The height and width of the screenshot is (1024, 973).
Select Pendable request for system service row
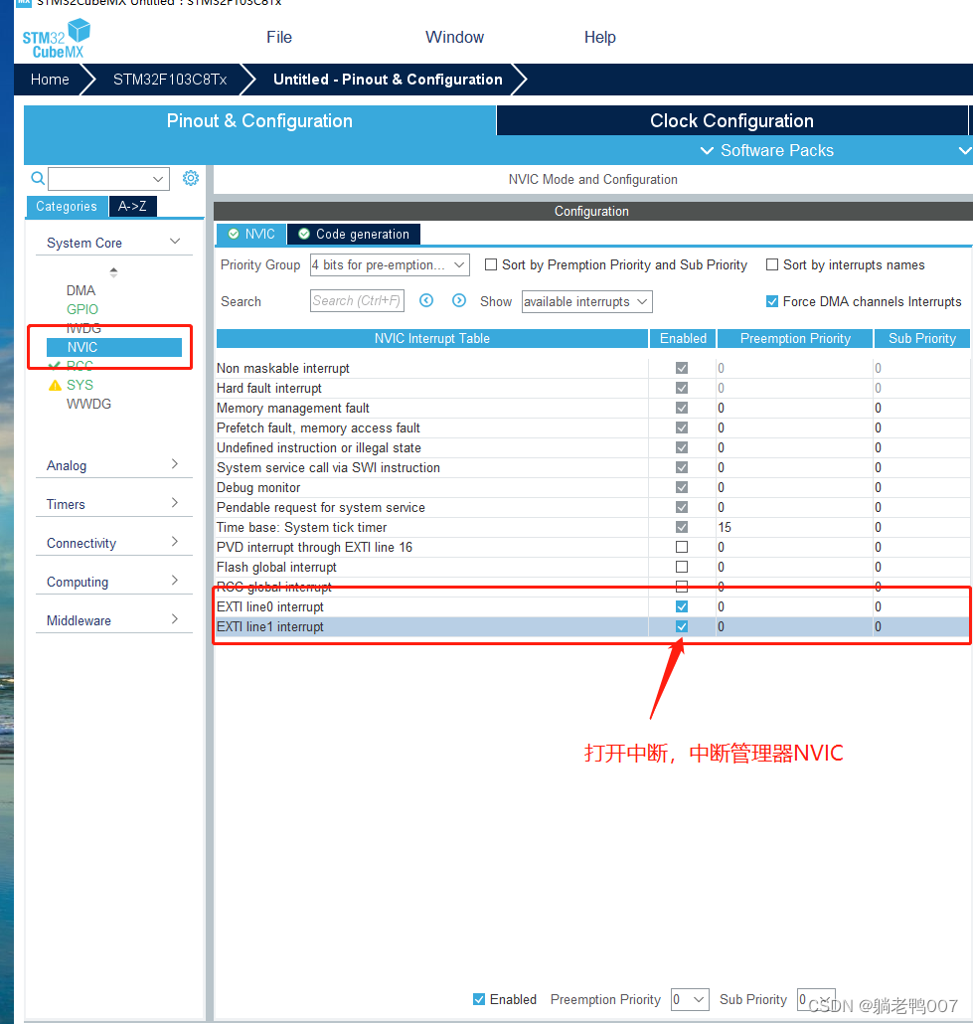[x=593, y=507]
